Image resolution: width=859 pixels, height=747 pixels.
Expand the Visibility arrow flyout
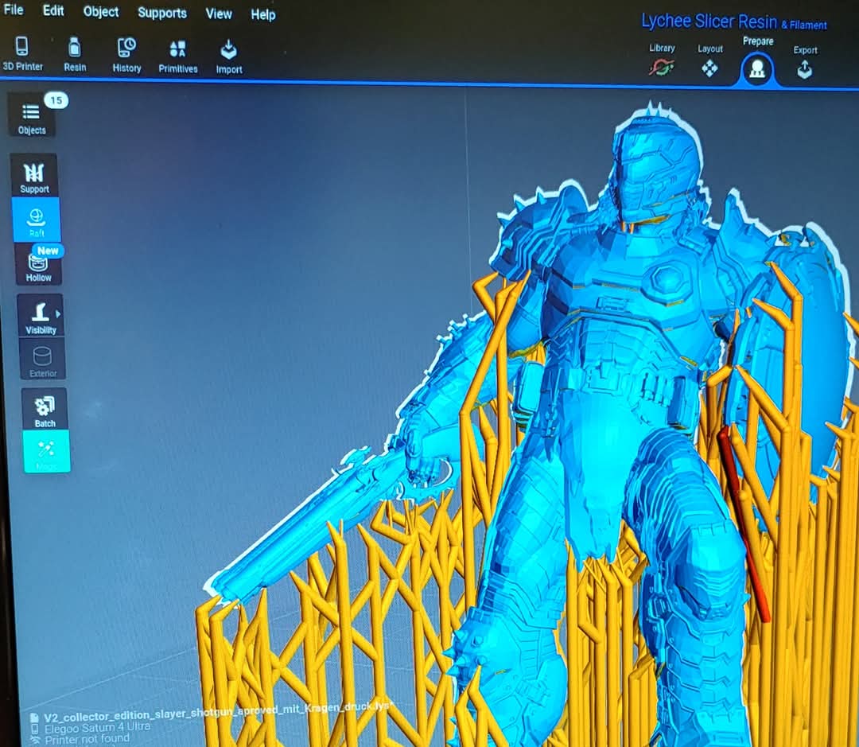coord(58,314)
